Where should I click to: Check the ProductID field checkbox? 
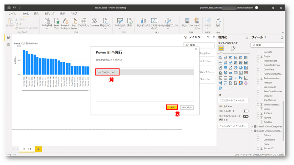point(258,148)
